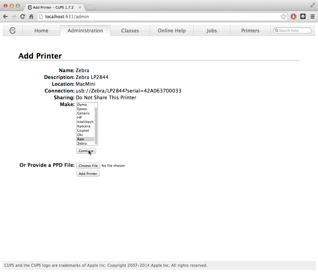This screenshot has width=318, height=272.
Task: Close the Add Printer browser tab
Action: (80, 7)
